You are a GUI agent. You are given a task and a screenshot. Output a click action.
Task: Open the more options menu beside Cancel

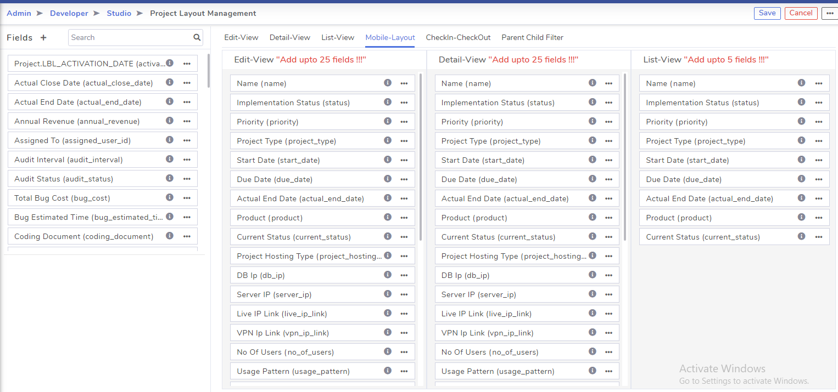(829, 13)
